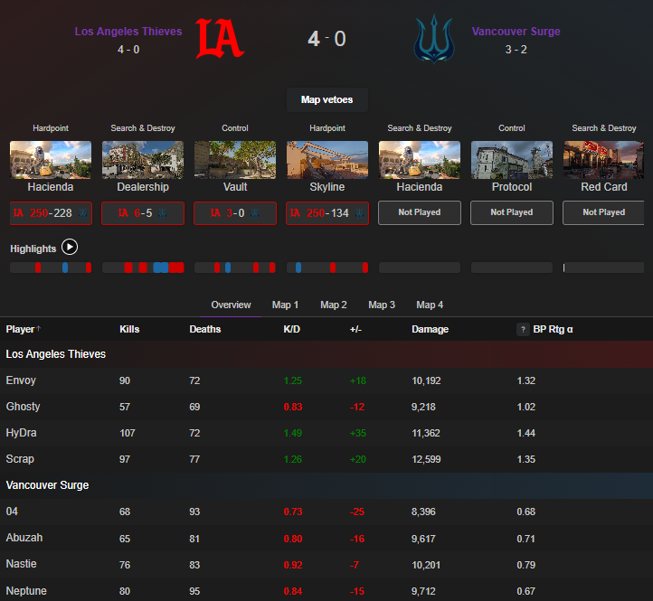The image size is (653, 601).
Task: Click the blue marker on Skyline highlights bar
Action: pos(298,268)
